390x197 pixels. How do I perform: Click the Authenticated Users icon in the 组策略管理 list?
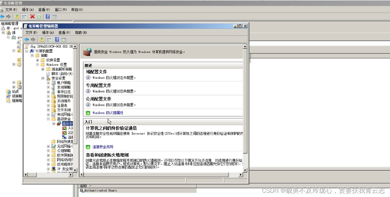(82, 190)
